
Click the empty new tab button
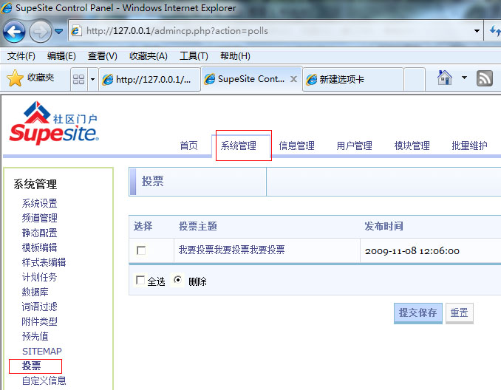415,79
